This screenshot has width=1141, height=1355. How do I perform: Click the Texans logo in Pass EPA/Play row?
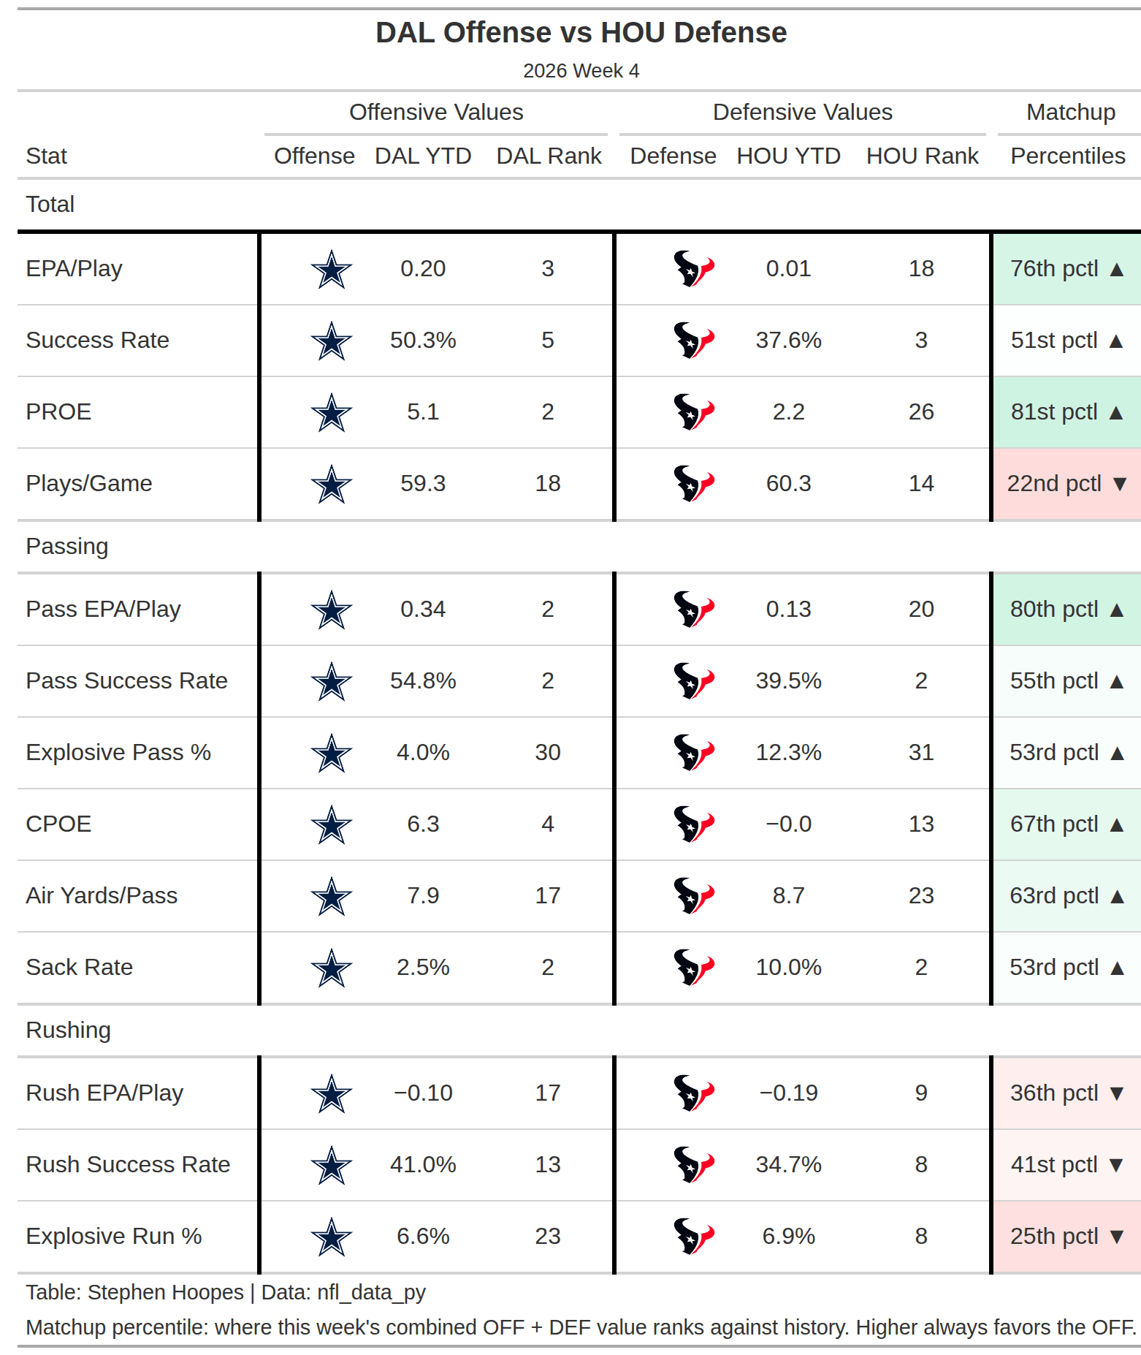pyautogui.click(x=693, y=610)
